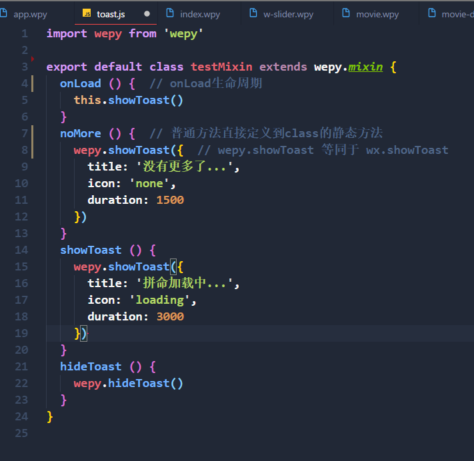
Task: Click the '拼命加载中...' title string
Action: pos(185,283)
